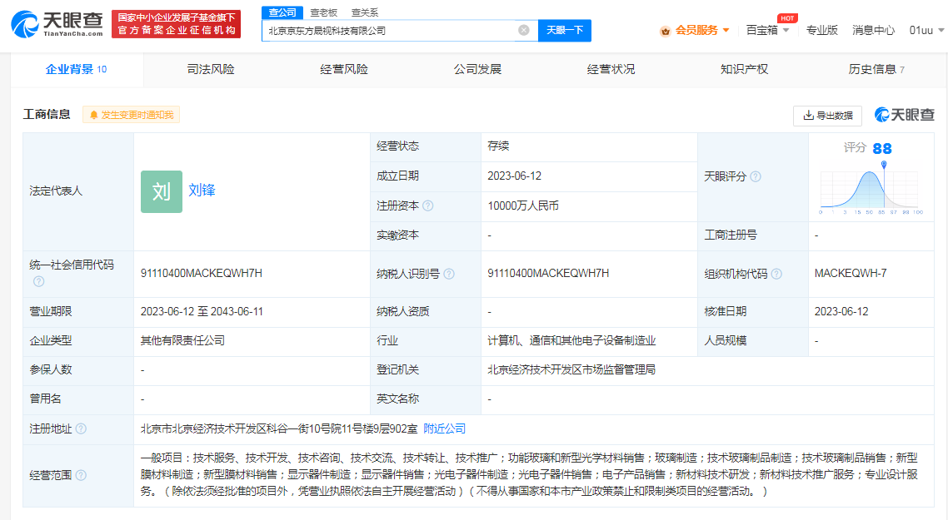Screen dimensions: 948x520
Task: Open the 企业背景 tab
Action: [77, 69]
